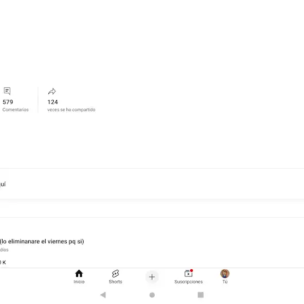Go to Inicio using the house icon
Image resolution: width=304 pixels, height=304 pixels.
point(79,274)
